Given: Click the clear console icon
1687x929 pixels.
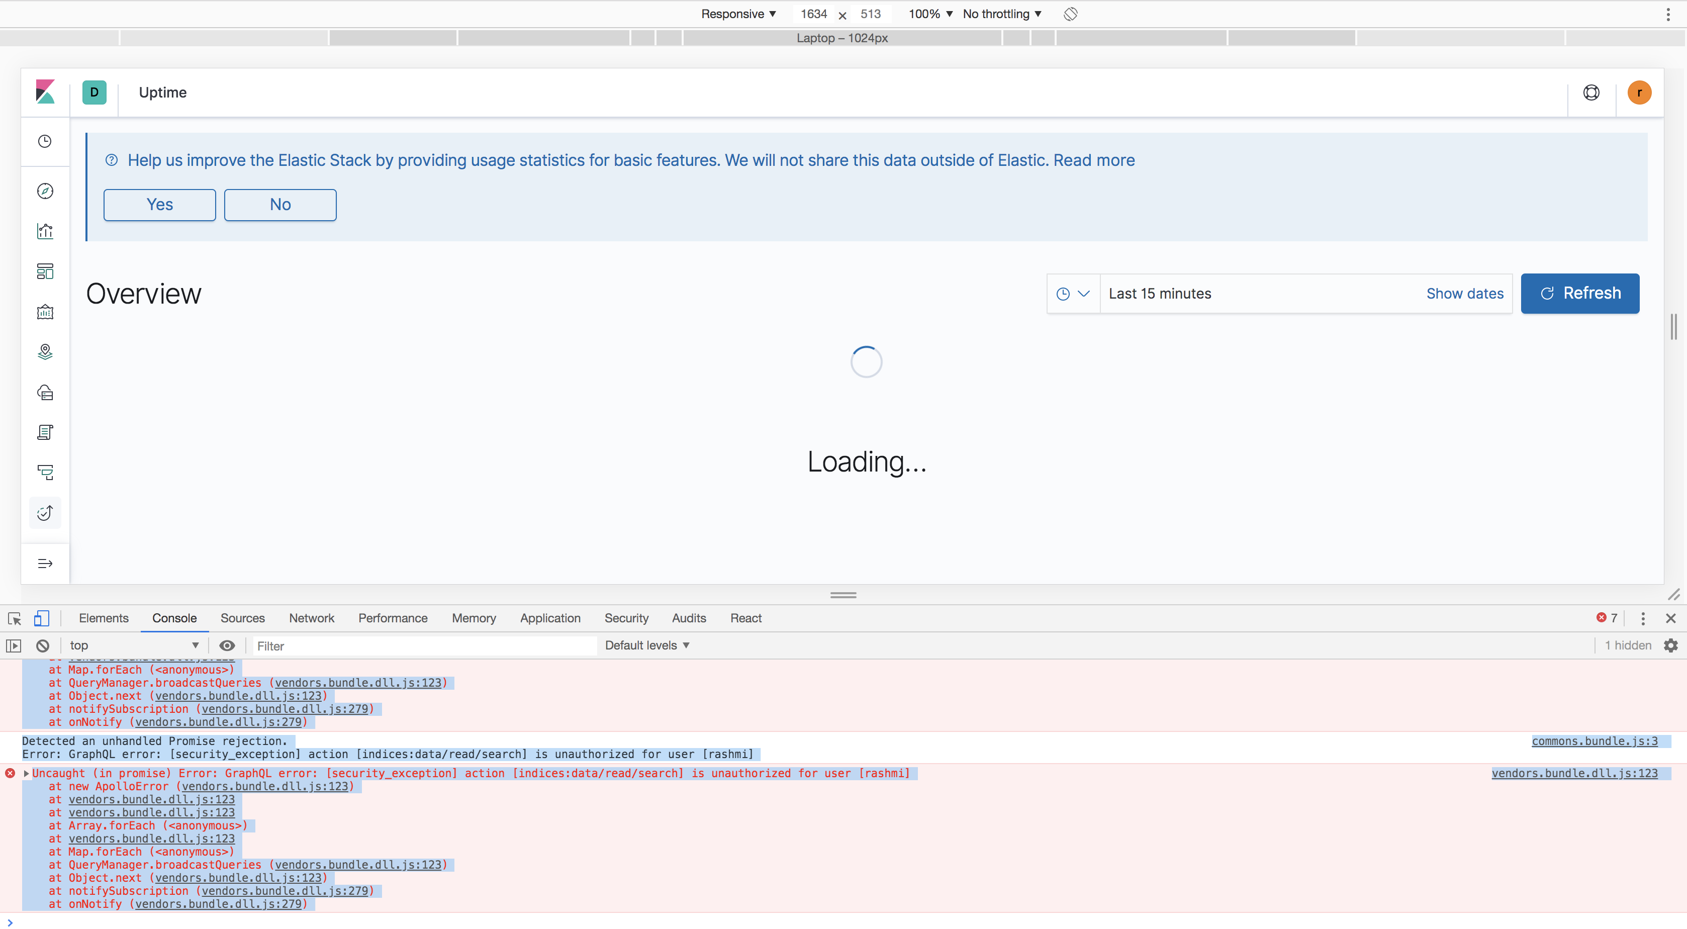Looking at the screenshot, I should coord(42,645).
